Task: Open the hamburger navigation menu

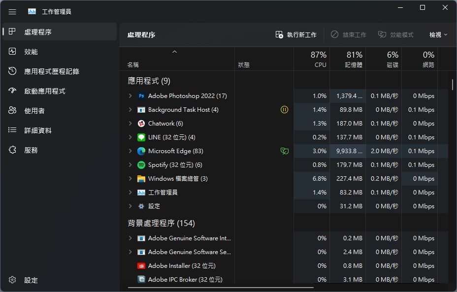Action: click(x=12, y=12)
